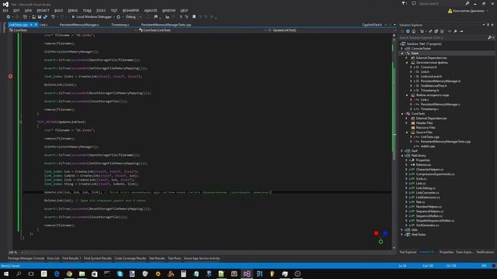
Task: Switch to the Timestamp.c editor tab
Action: (120, 25)
